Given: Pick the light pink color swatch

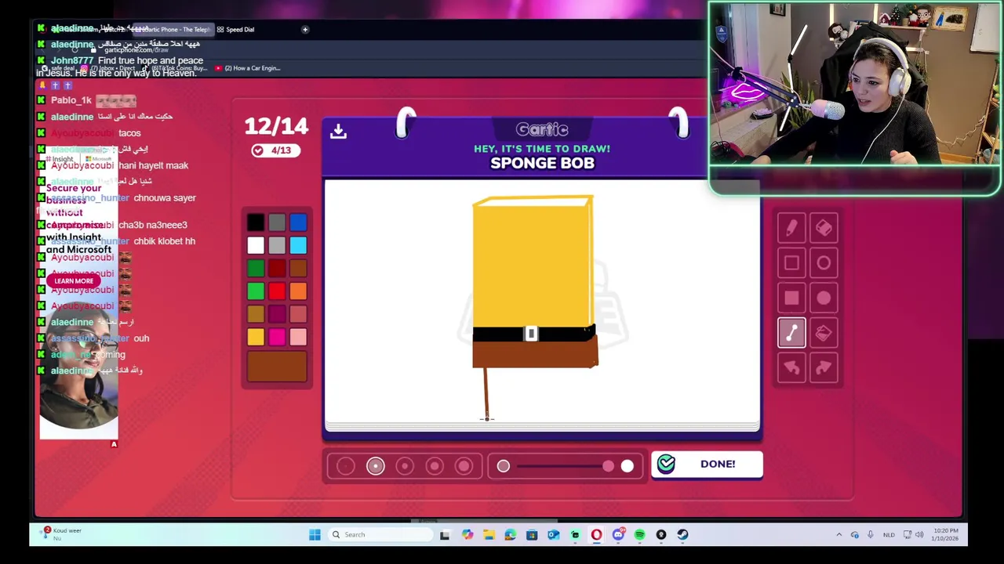Looking at the screenshot, I should pyautogui.click(x=298, y=337).
